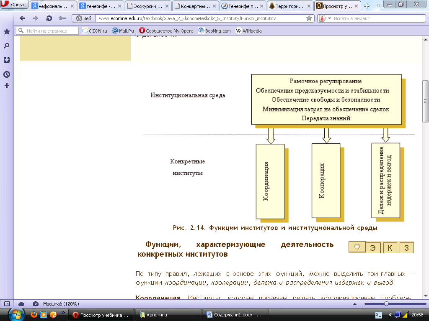Click the 20:58 clock
This screenshot has width=429, height=321.
point(417,315)
